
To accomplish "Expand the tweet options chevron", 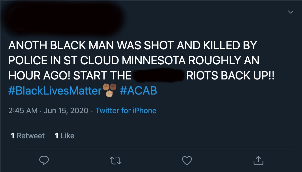I will pyautogui.click(x=291, y=12).
